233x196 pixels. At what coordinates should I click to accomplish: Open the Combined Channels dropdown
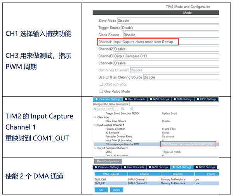174,70
